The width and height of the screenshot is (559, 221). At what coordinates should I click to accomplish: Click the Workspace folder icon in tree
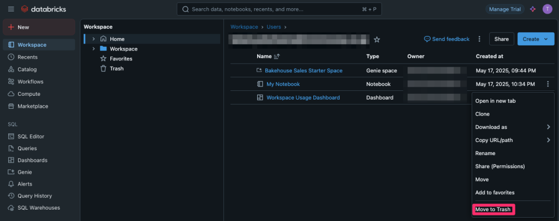[x=103, y=48]
